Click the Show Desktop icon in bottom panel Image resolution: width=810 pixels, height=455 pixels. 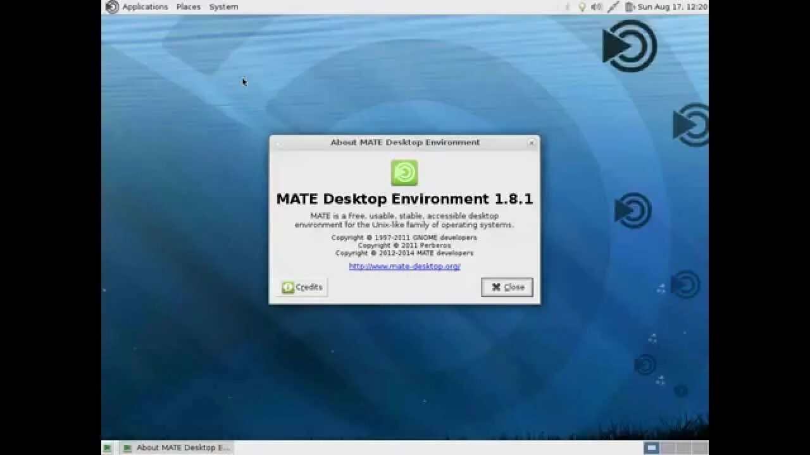(x=108, y=448)
